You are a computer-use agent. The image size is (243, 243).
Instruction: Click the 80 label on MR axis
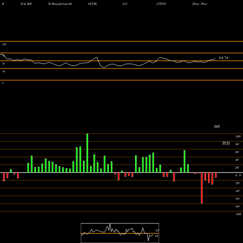click(237, 144)
